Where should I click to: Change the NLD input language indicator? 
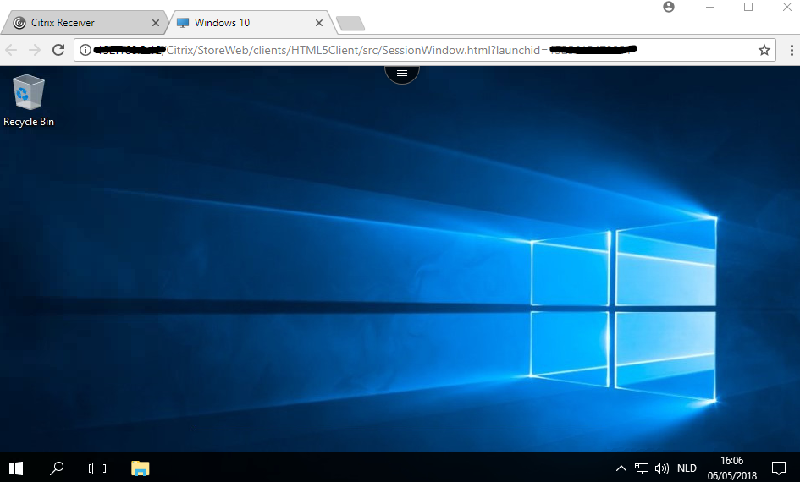(687, 468)
